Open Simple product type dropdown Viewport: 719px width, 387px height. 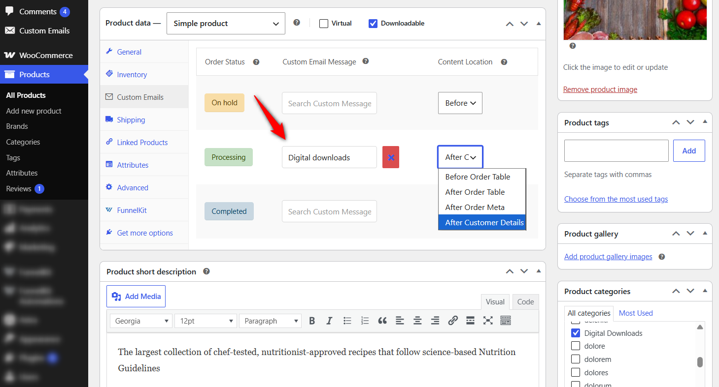226,24
